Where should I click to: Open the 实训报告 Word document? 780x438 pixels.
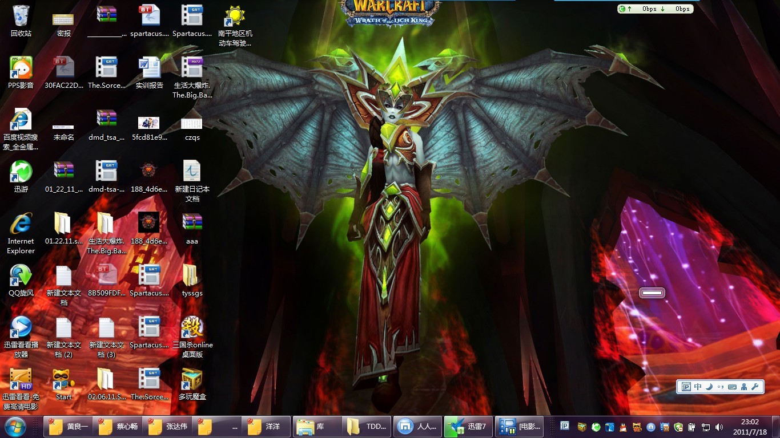[x=149, y=73]
